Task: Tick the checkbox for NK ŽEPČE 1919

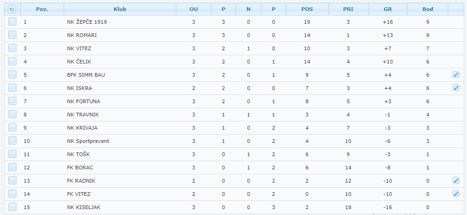Action: [12, 21]
